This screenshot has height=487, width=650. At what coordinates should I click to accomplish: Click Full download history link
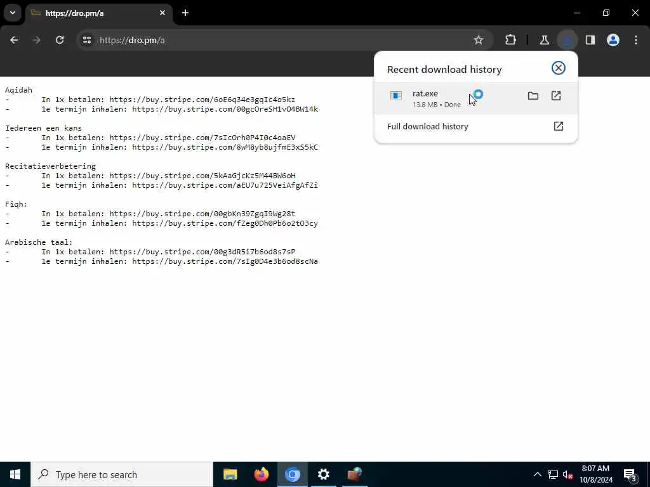point(427,126)
